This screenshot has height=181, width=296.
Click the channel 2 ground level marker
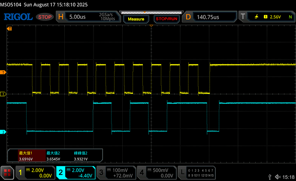coord(4,132)
